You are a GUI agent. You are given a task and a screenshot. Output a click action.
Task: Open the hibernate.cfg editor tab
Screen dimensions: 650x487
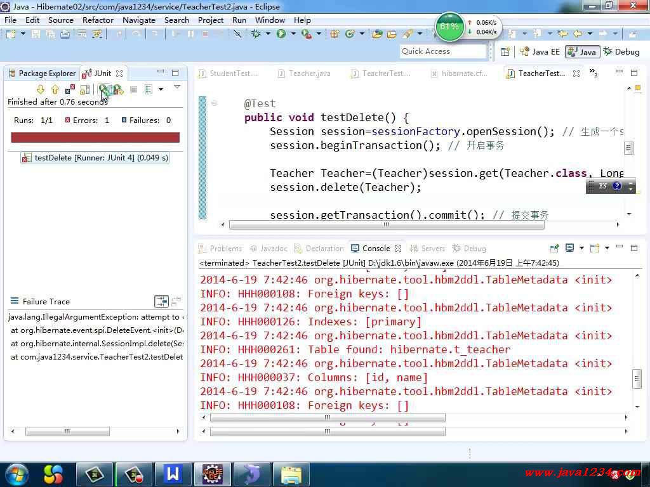pos(460,74)
